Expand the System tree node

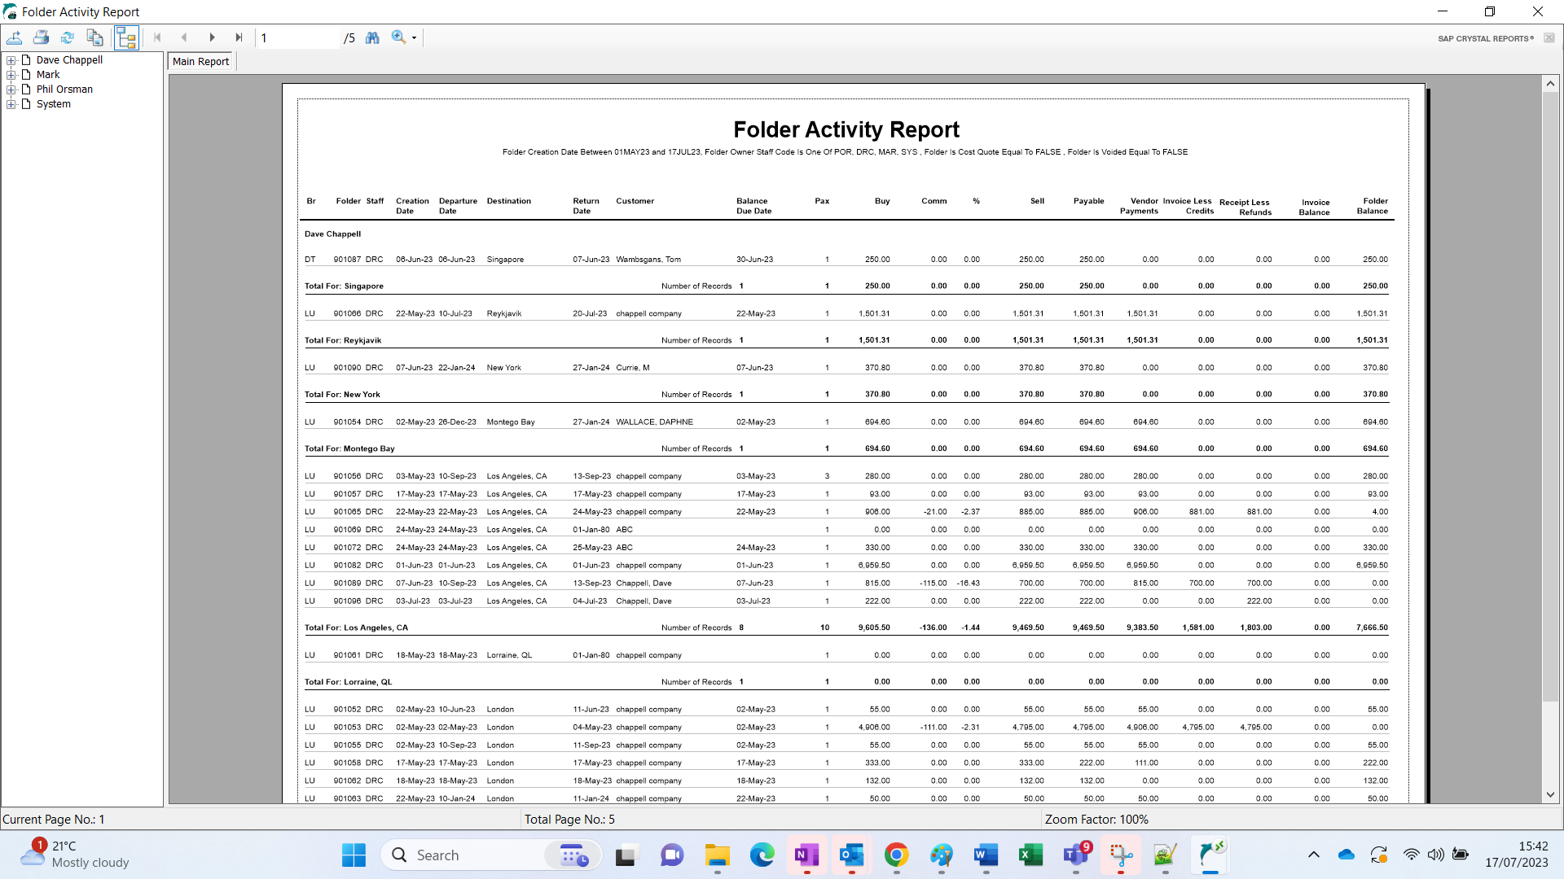click(11, 104)
